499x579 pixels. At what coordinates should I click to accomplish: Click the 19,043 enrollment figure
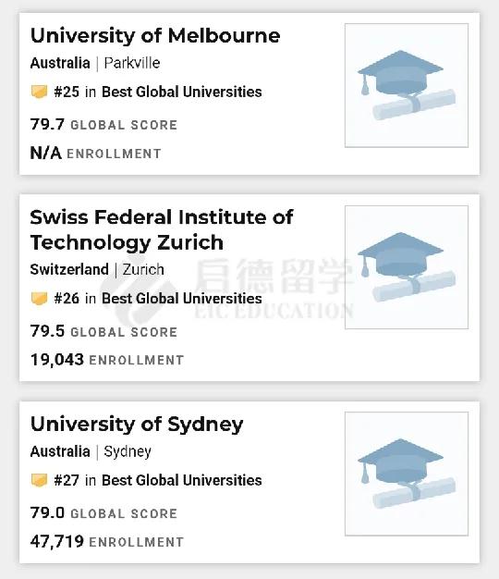(57, 360)
